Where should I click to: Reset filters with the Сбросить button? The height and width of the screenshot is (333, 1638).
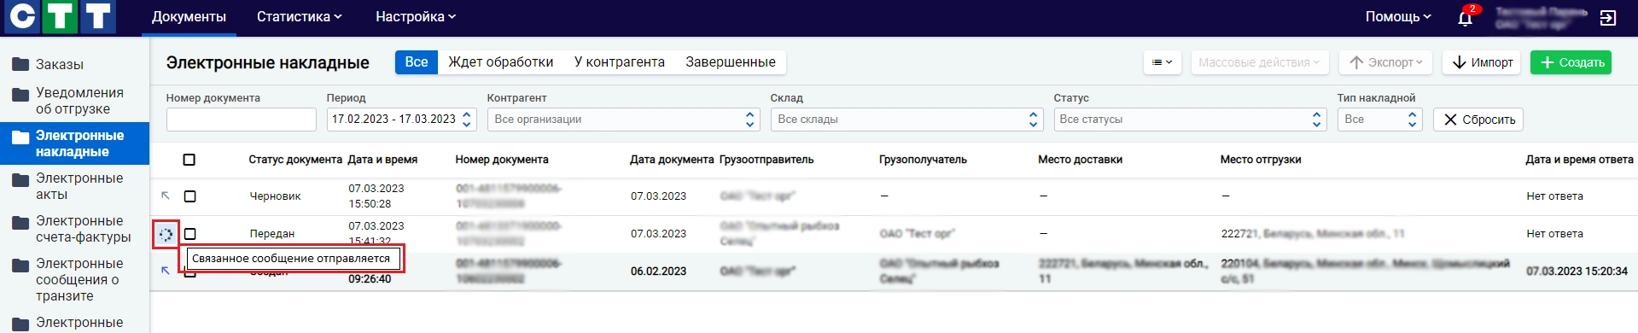coord(1478,120)
